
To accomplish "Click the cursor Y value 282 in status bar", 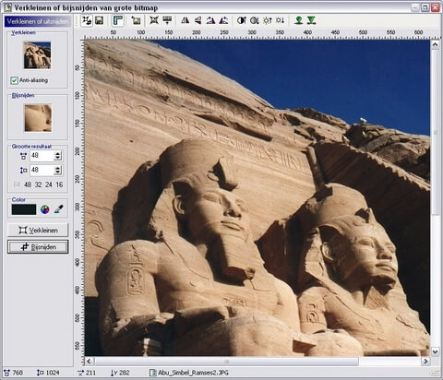I will pyautogui.click(x=124, y=373).
